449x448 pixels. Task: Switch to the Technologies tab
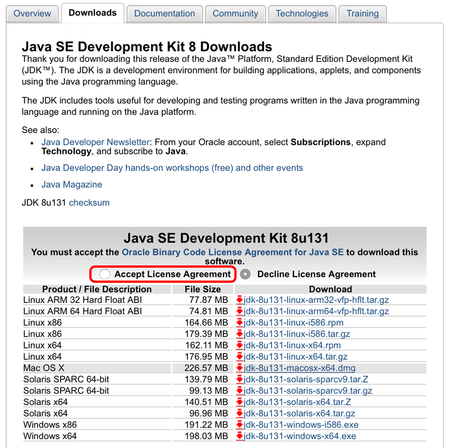(x=302, y=13)
